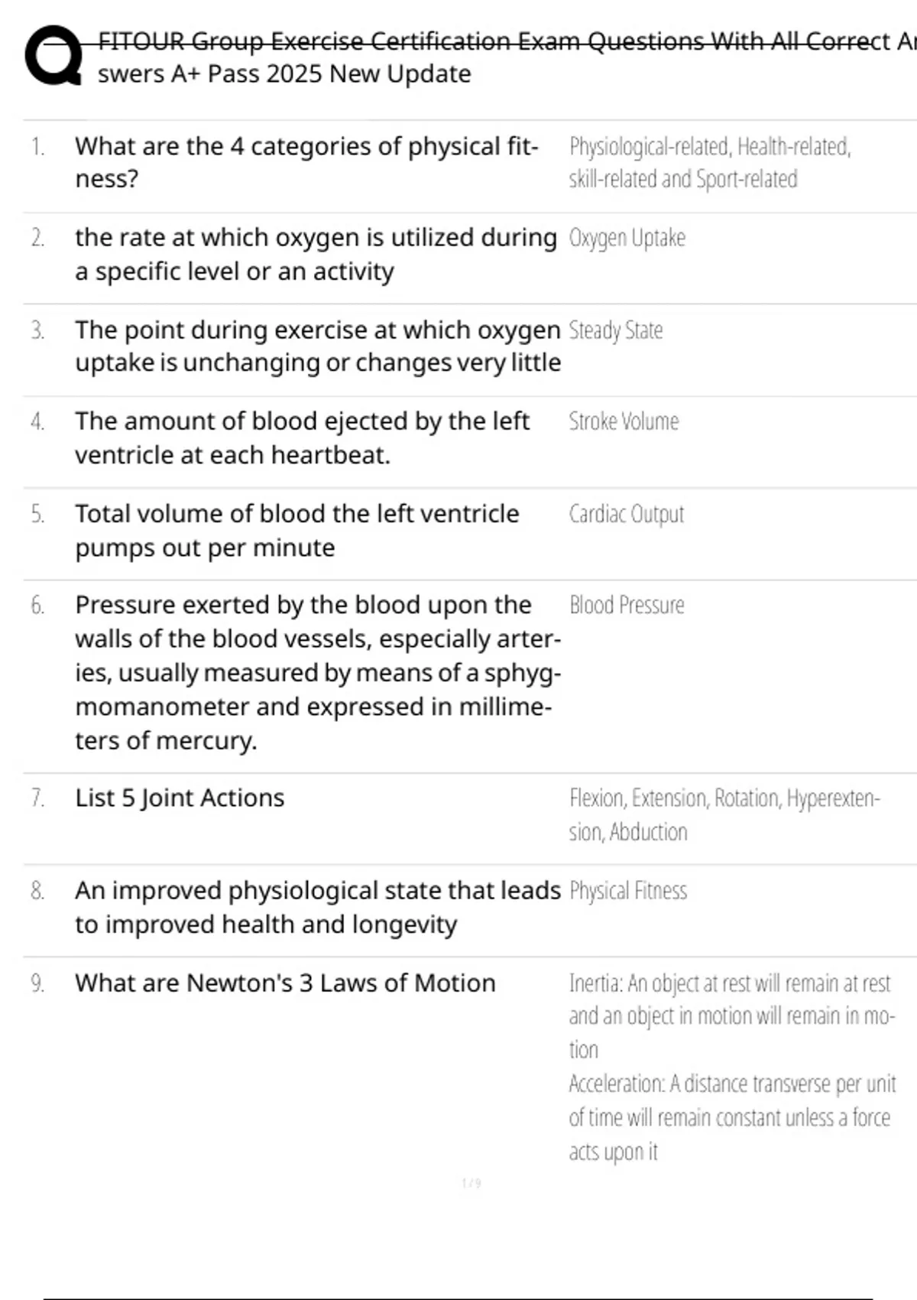Click the answer "Oxygen Uptake"
This screenshot has width=917, height=1300.
point(627,239)
